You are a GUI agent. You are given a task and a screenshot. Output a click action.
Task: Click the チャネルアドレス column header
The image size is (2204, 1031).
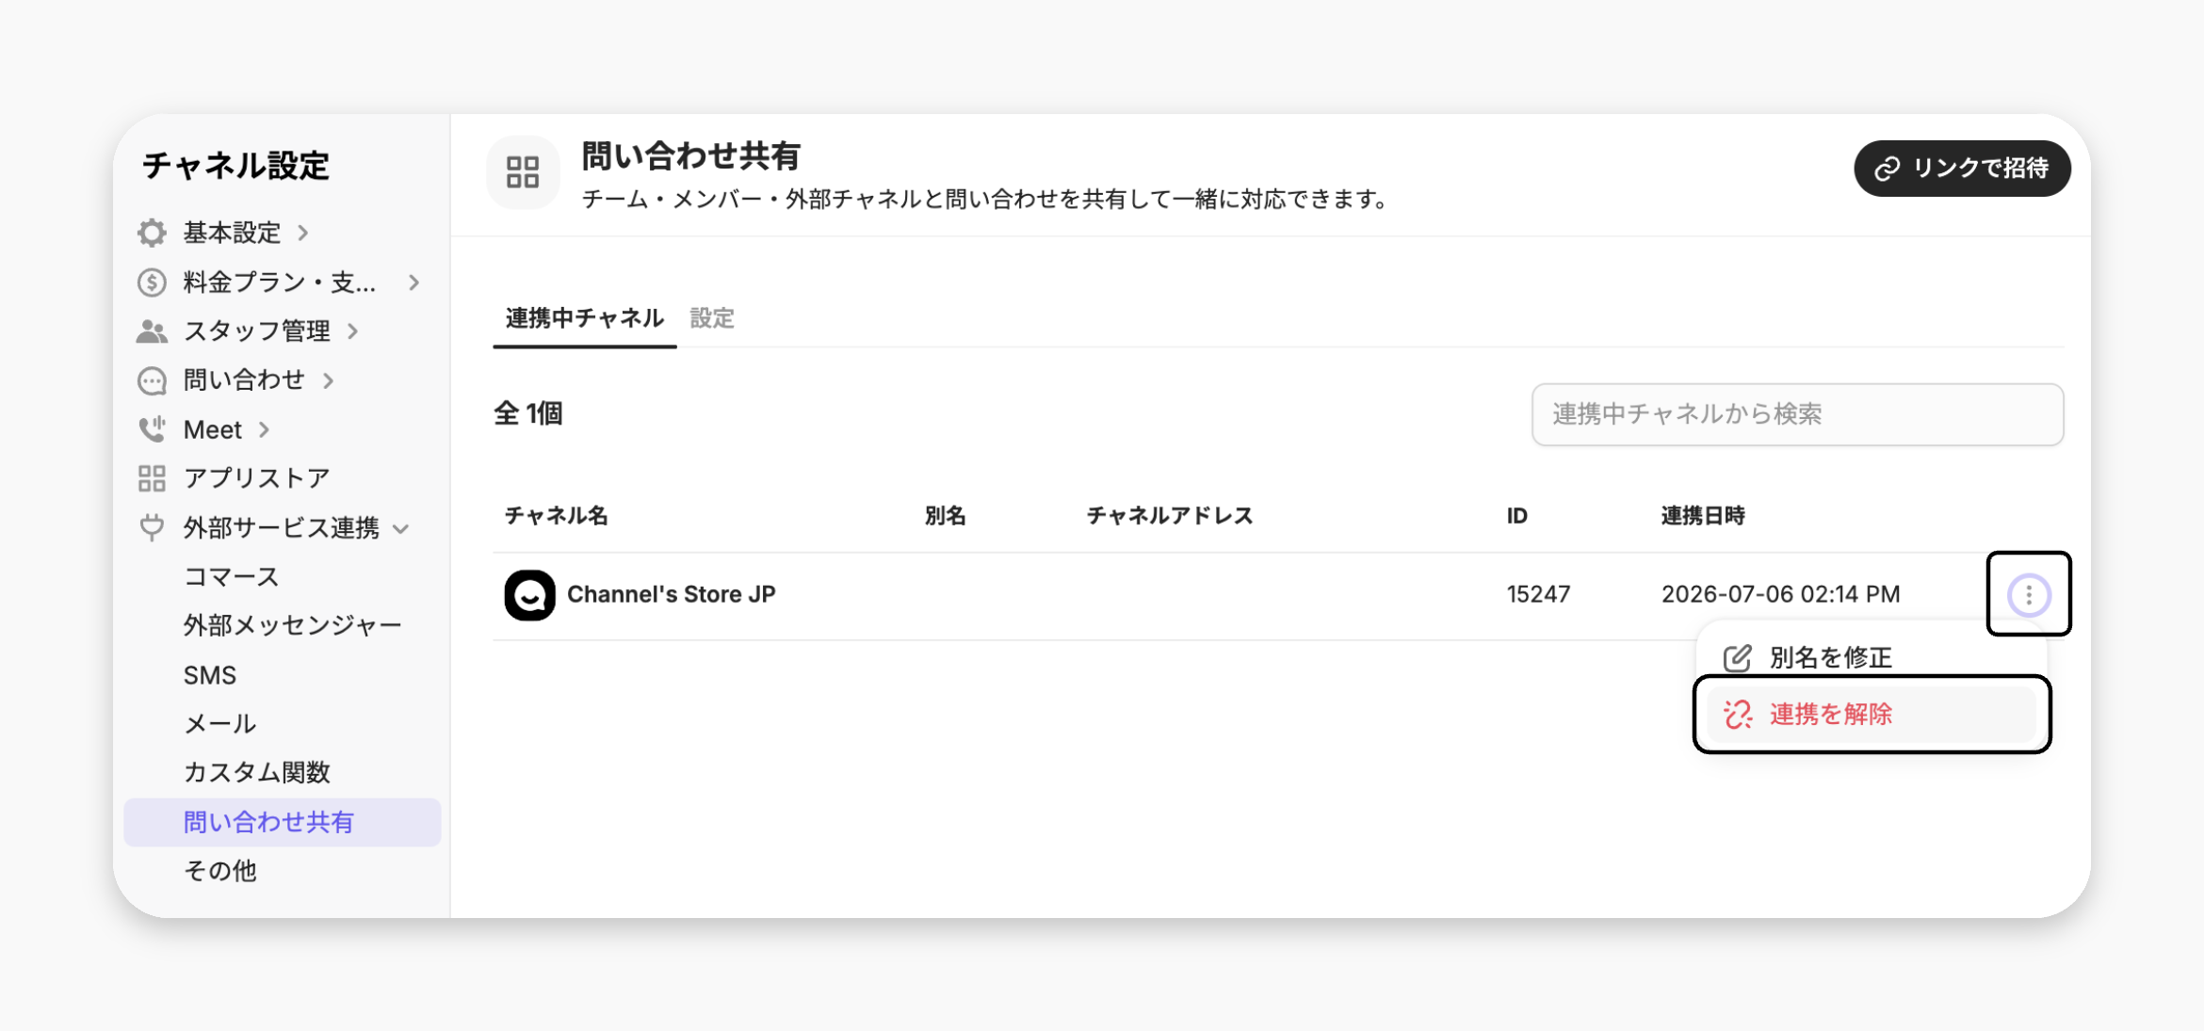tap(1170, 516)
